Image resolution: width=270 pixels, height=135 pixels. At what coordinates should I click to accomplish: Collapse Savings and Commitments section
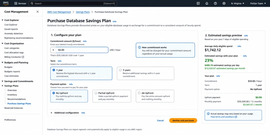point(2,81)
